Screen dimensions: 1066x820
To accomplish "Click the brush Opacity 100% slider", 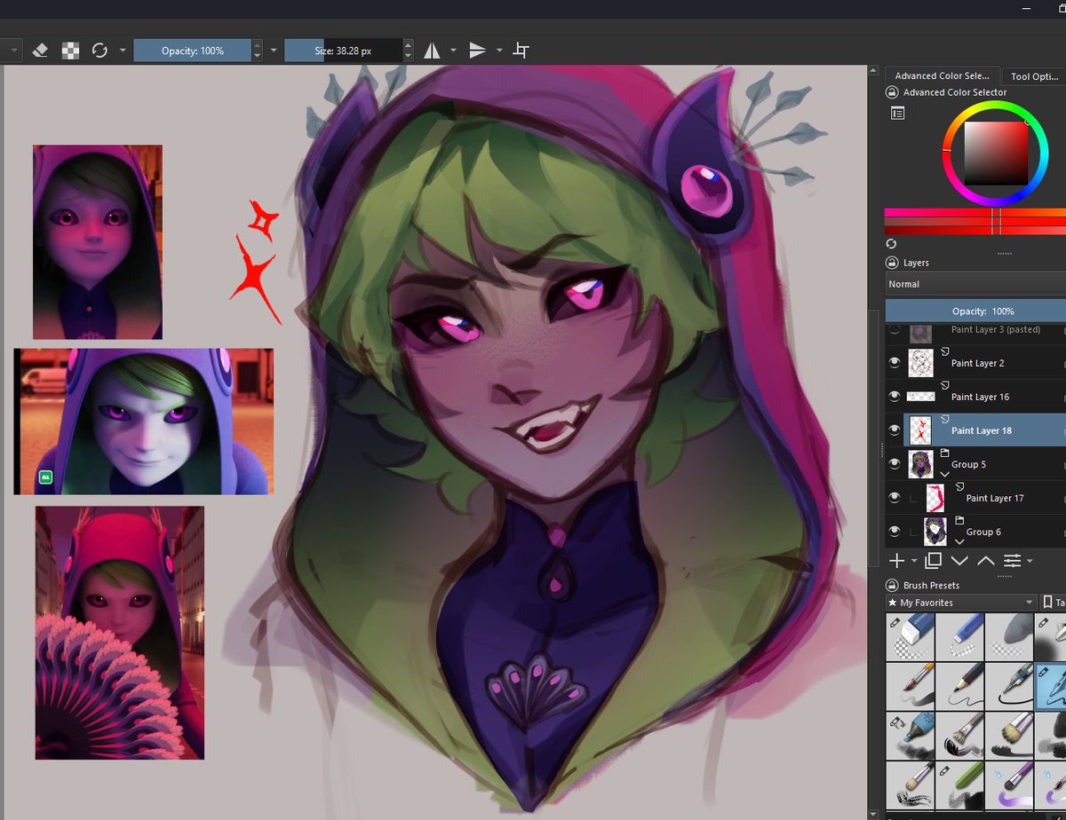I will click(x=193, y=51).
